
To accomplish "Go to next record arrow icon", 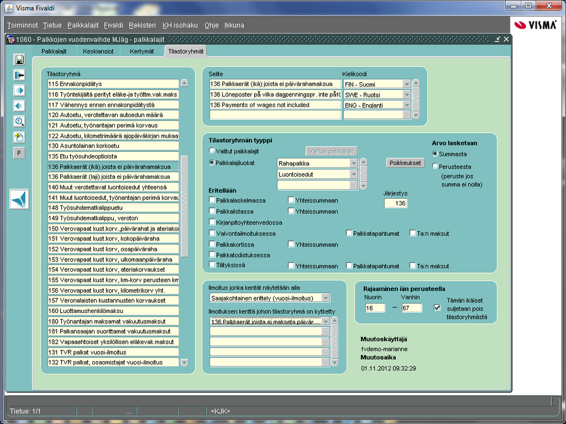I will tap(19, 91).
